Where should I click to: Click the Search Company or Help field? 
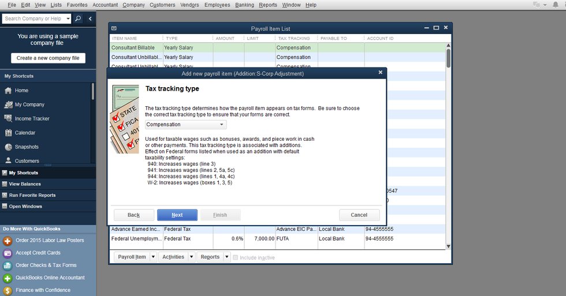coord(33,18)
